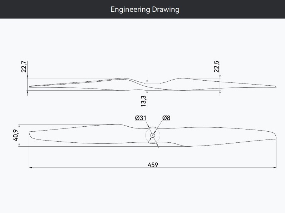Click the 13,3 dimension label

point(143,101)
